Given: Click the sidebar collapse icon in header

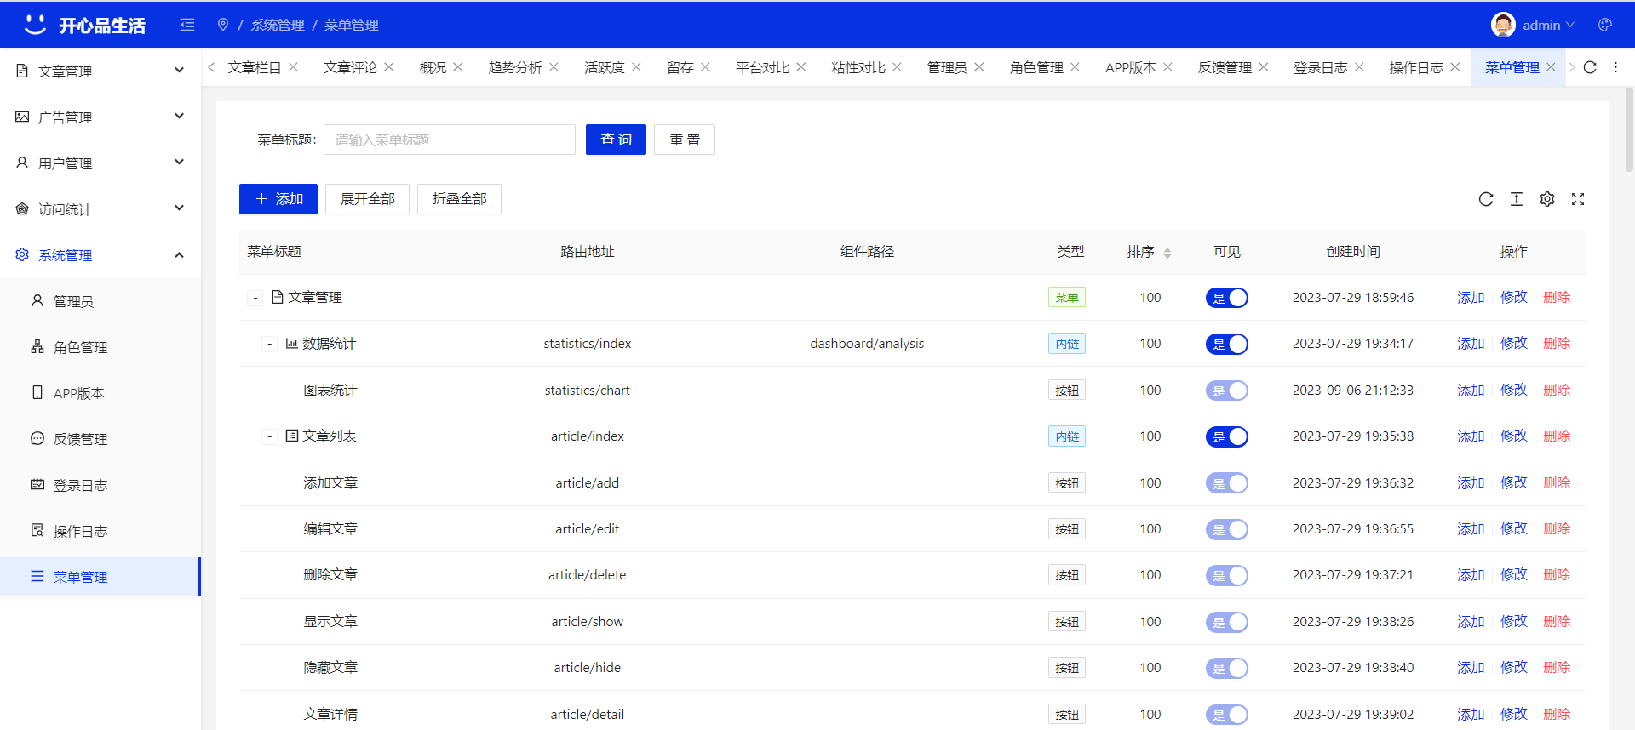Looking at the screenshot, I should [187, 25].
